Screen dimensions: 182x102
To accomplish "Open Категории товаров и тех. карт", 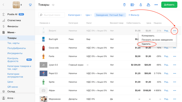I will [x=19, y=67].
